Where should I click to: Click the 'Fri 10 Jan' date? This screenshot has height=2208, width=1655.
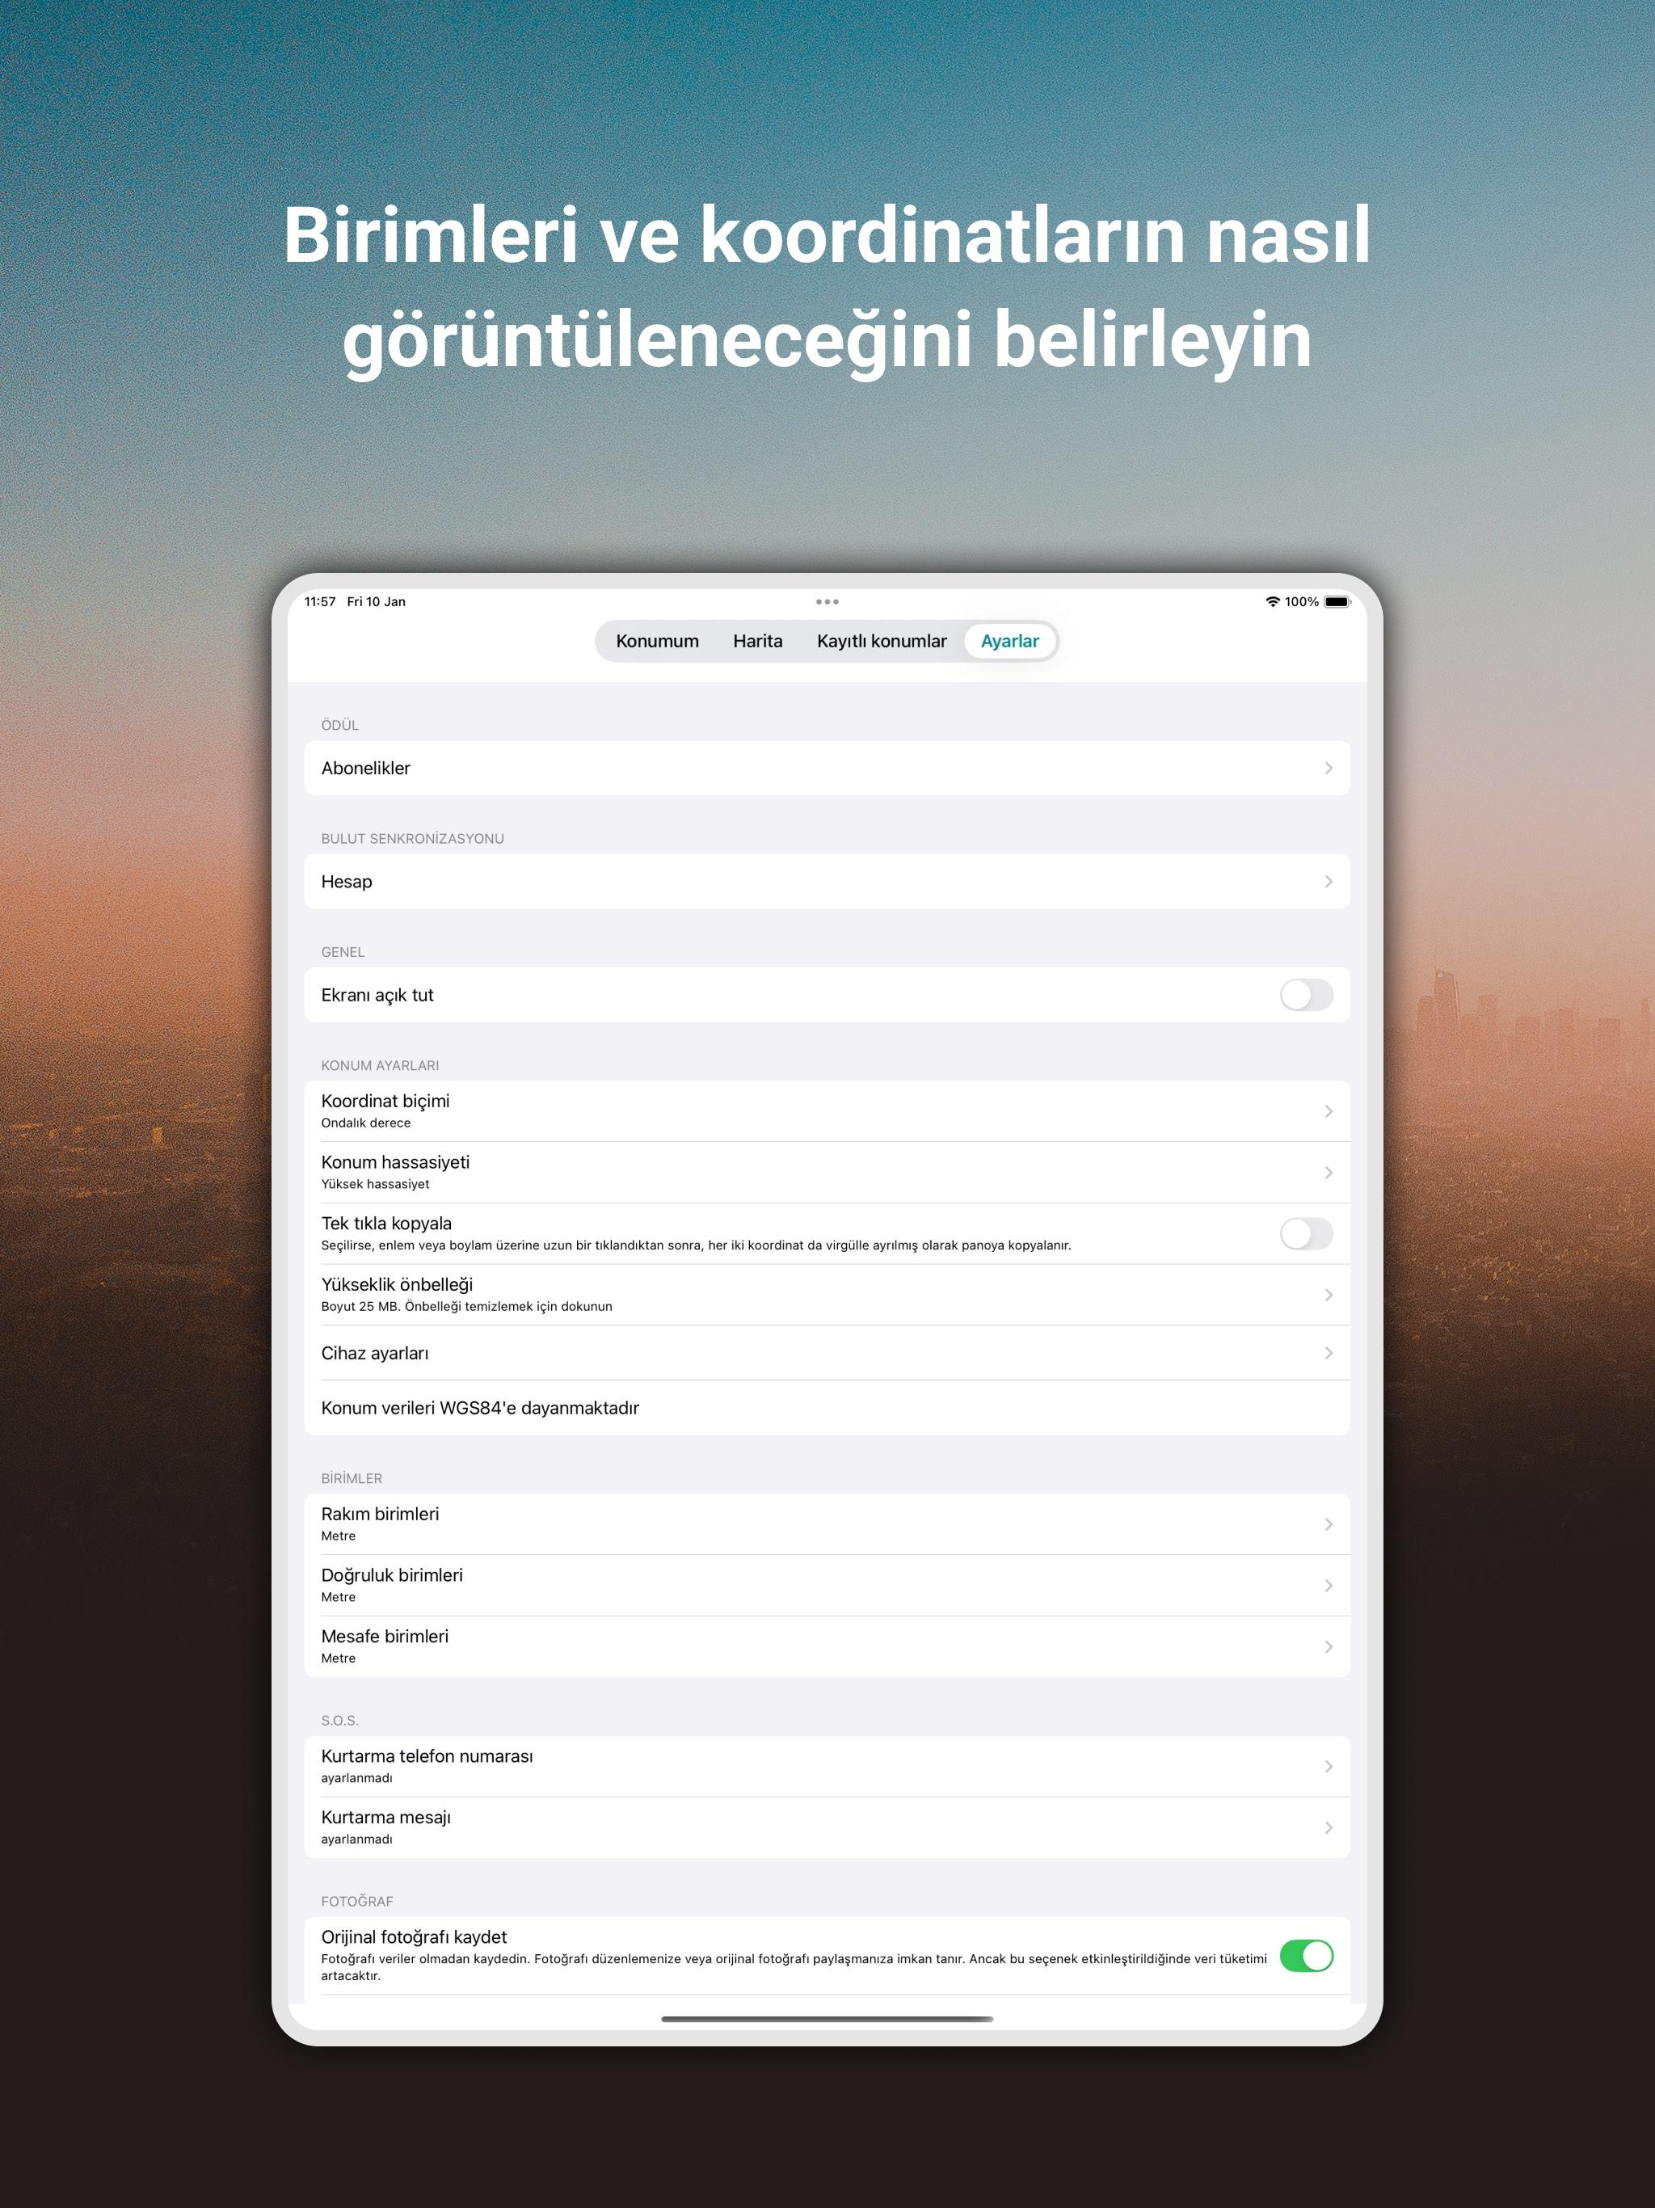click(375, 602)
